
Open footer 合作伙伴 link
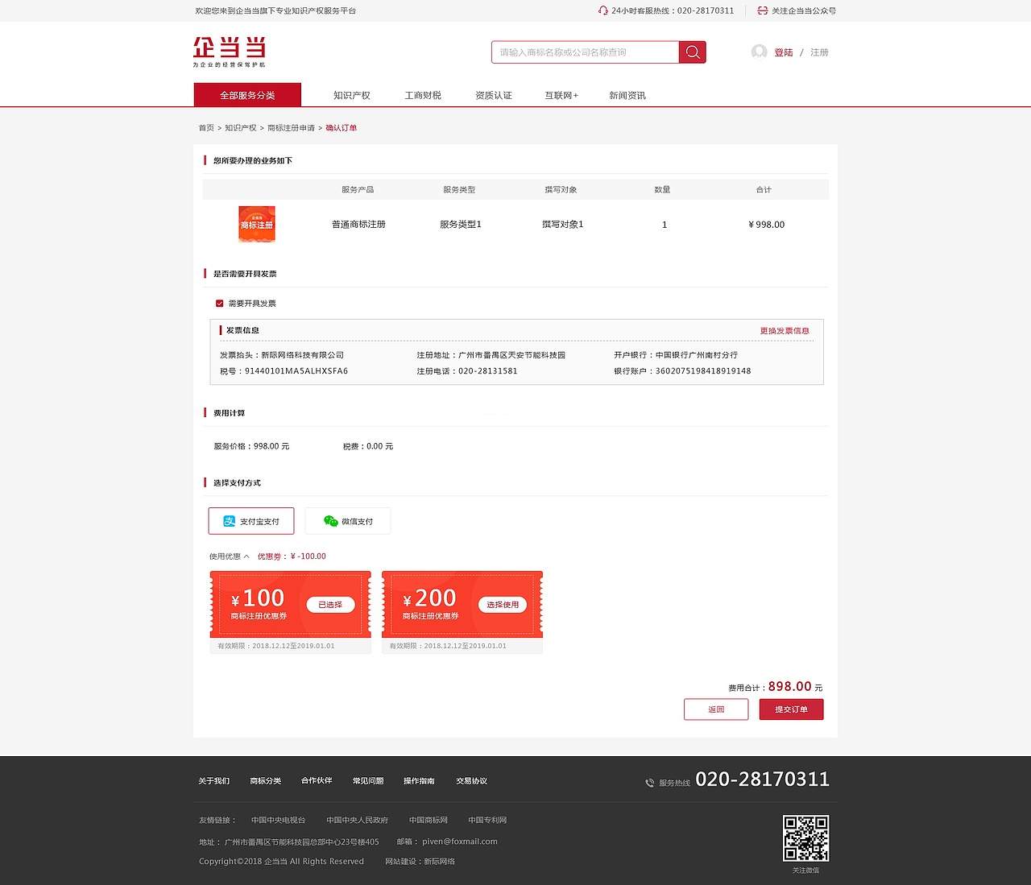(317, 781)
